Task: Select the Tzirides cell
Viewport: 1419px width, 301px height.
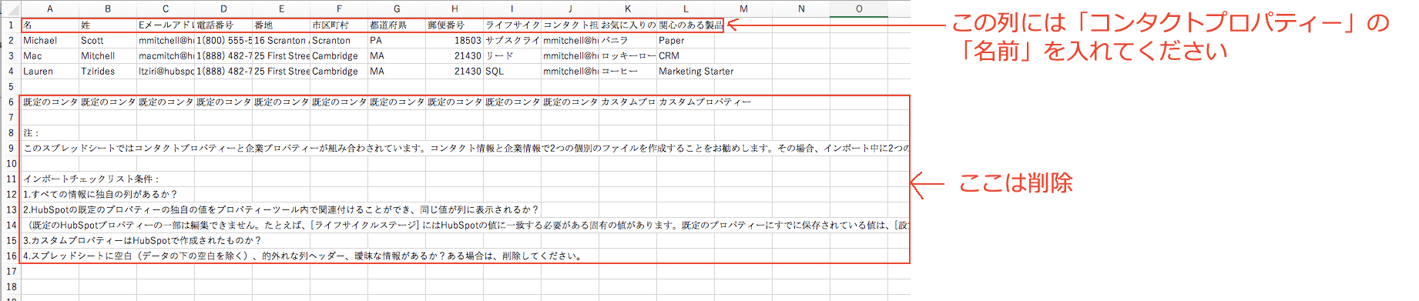Action: click(108, 71)
